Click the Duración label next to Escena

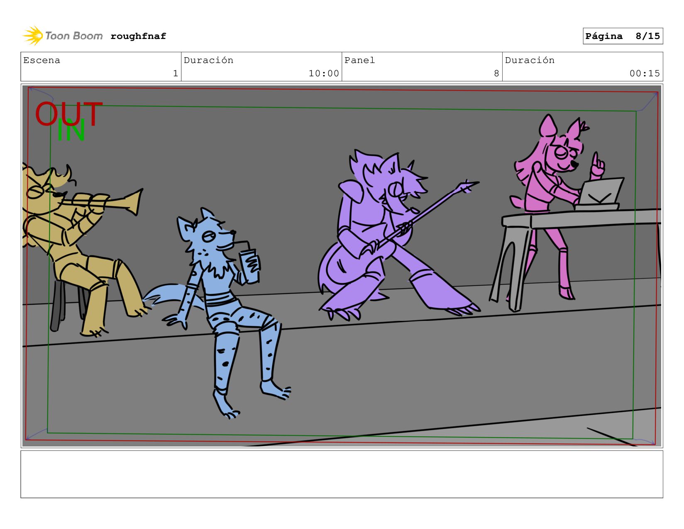[x=208, y=61]
